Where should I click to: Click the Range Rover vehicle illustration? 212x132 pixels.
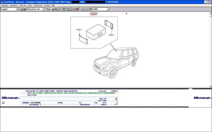click(x=116, y=63)
